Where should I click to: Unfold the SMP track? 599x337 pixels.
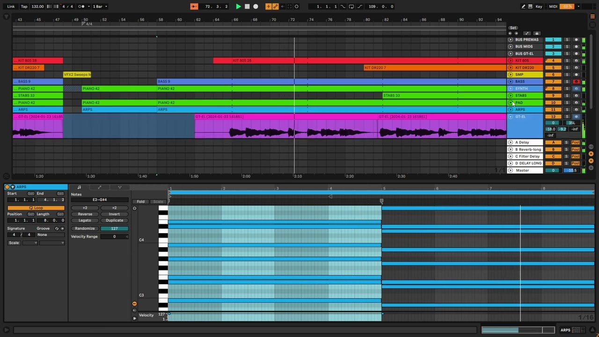[x=511, y=75]
